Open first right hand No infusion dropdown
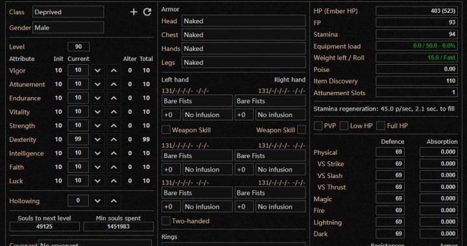Viewport: 467px width, 246px height. tap(281, 115)
